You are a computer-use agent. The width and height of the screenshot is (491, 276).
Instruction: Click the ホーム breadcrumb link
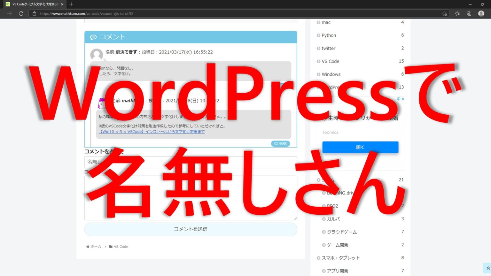pyautogui.click(x=96, y=246)
